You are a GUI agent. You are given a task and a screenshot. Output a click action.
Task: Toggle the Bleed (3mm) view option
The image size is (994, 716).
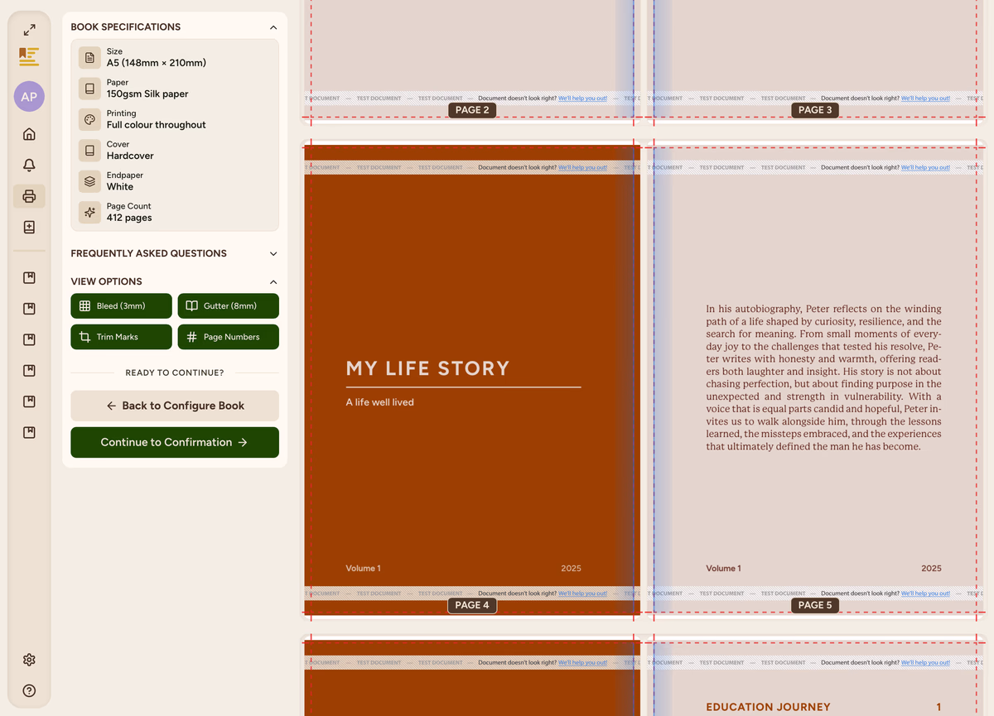[x=122, y=306]
